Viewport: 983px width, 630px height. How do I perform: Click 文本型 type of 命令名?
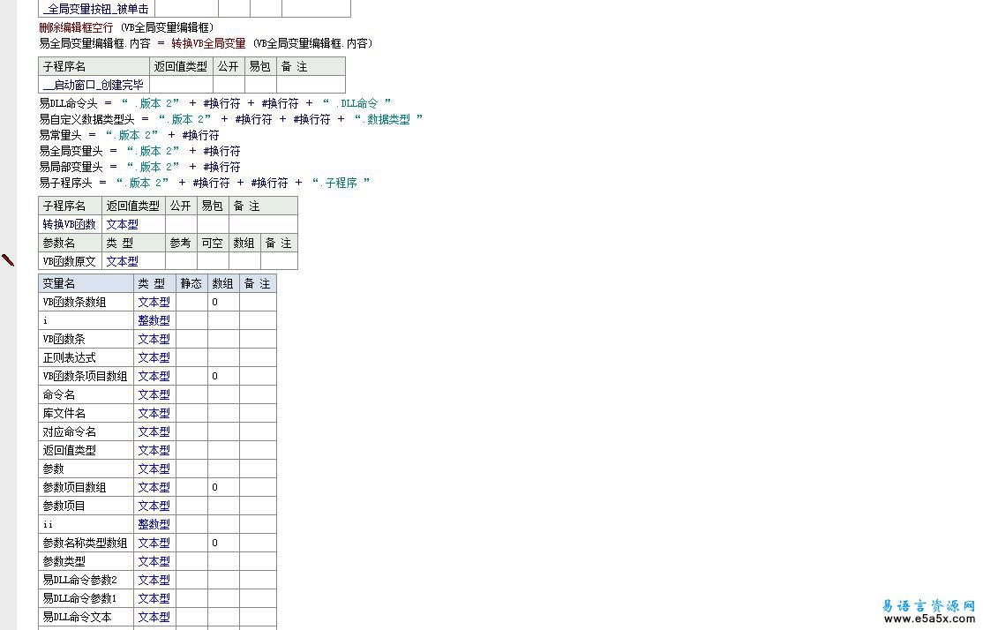click(x=154, y=395)
